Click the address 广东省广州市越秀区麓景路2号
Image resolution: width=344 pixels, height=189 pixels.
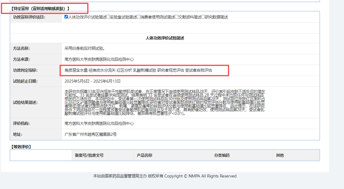(91, 134)
